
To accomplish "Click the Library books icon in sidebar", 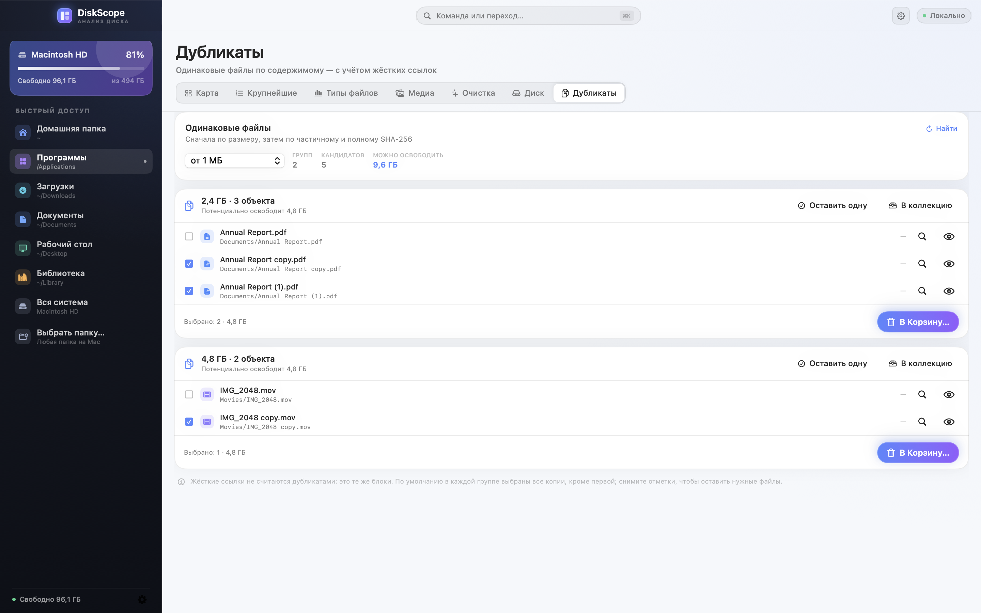I will click(23, 277).
